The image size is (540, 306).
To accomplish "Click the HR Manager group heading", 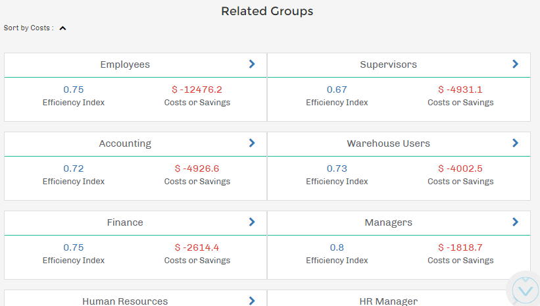I will (388, 301).
